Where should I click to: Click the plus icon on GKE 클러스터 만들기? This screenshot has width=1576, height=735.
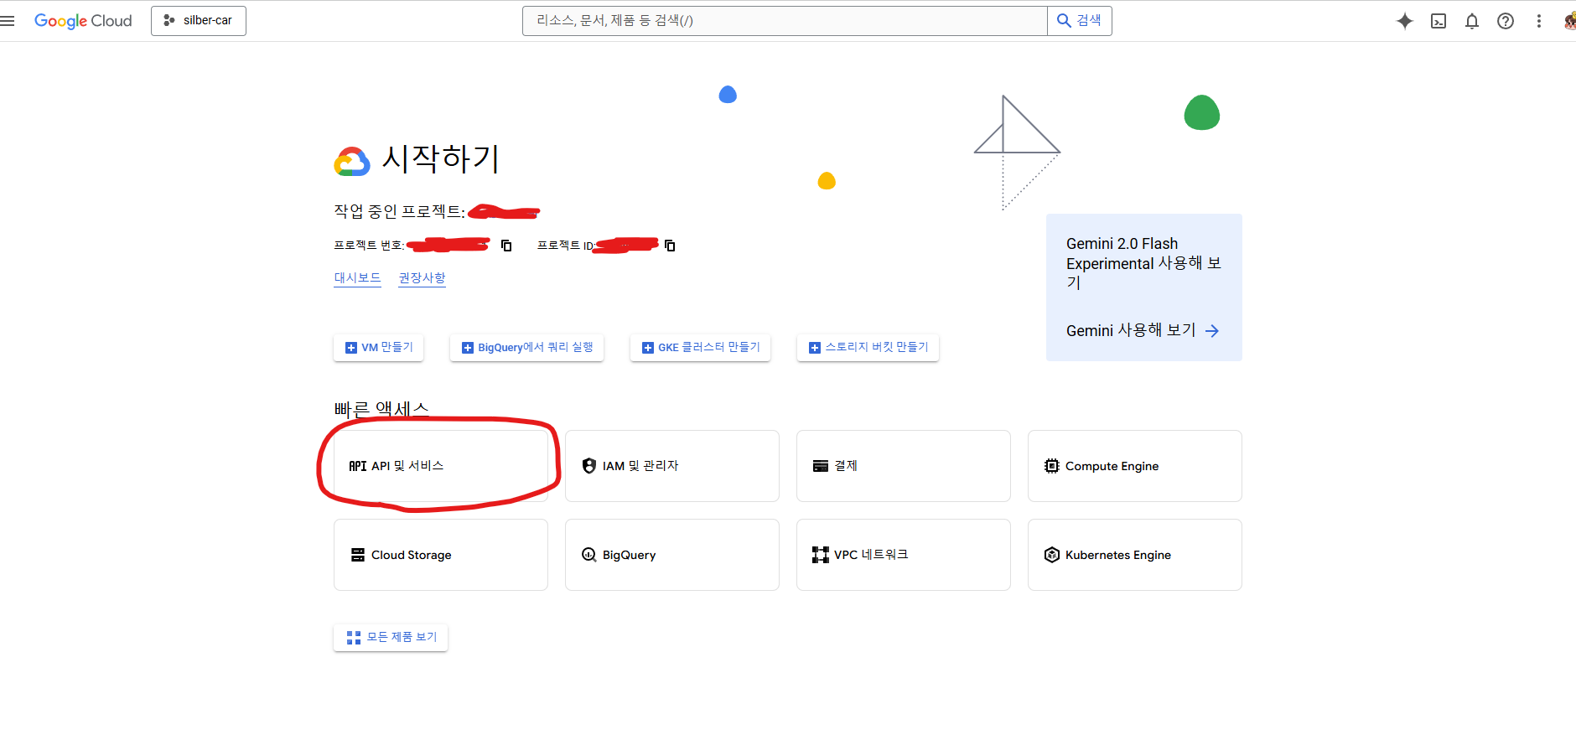[x=648, y=348]
